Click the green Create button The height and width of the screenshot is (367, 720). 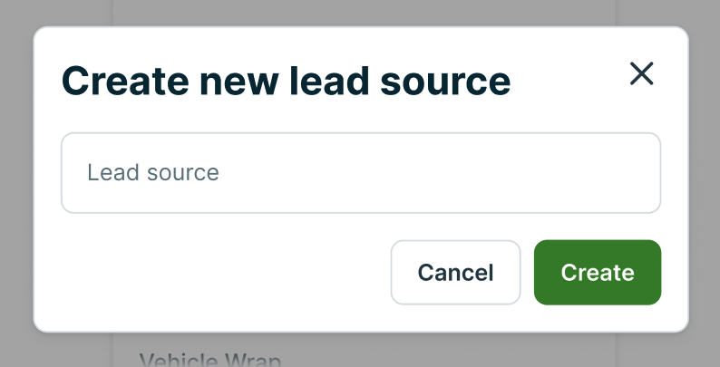click(x=597, y=273)
